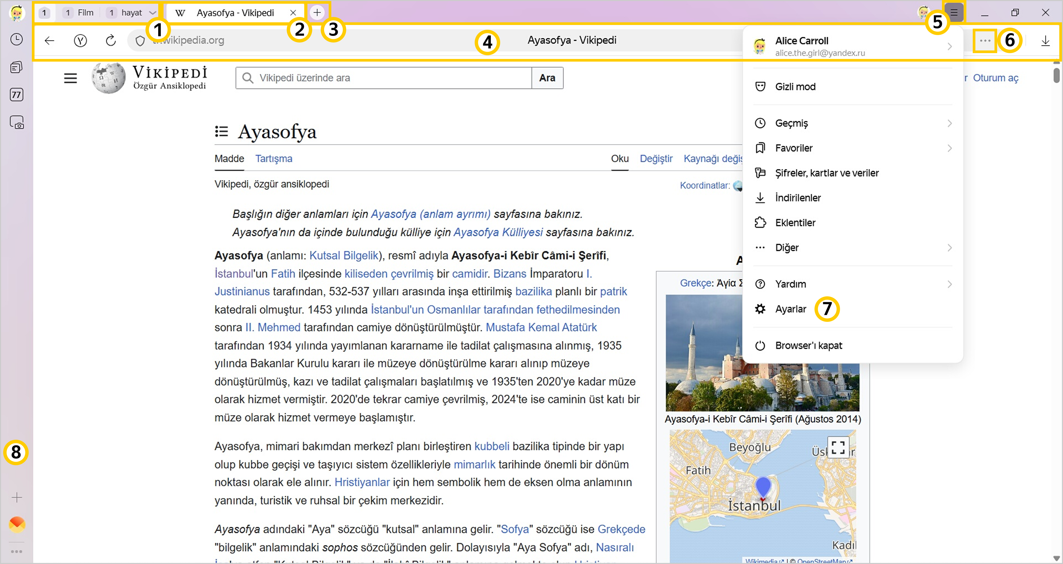Viewport: 1063px width, 564px height.
Task: Reload the page with the refresh icon
Action: pyautogui.click(x=111, y=40)
